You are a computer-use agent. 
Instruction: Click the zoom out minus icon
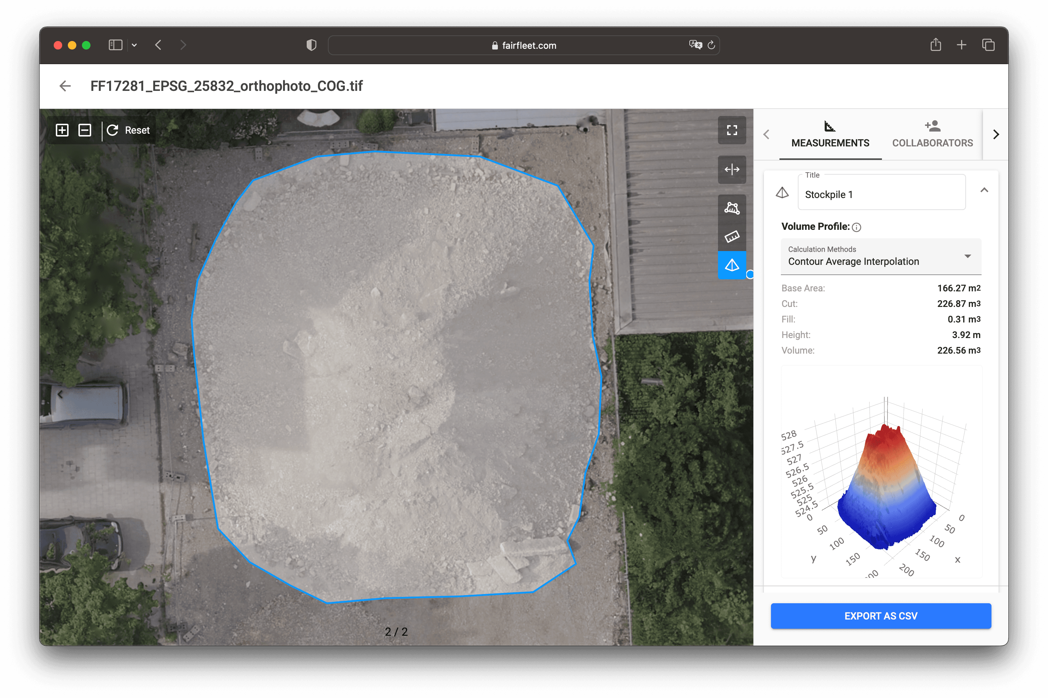pos(84,130)
